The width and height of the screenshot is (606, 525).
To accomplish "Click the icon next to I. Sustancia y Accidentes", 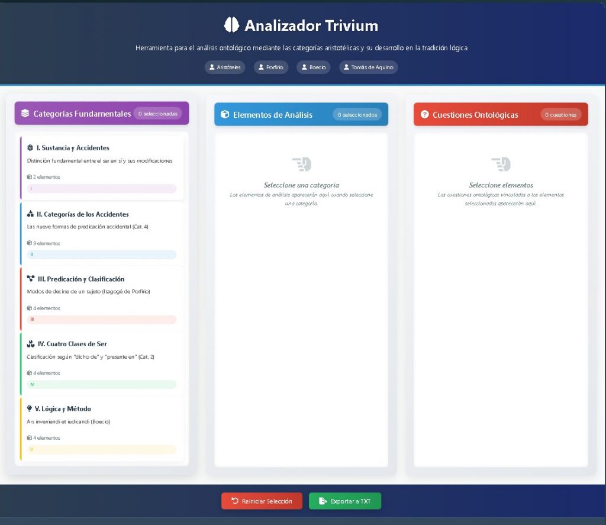I will coord(30,148).
